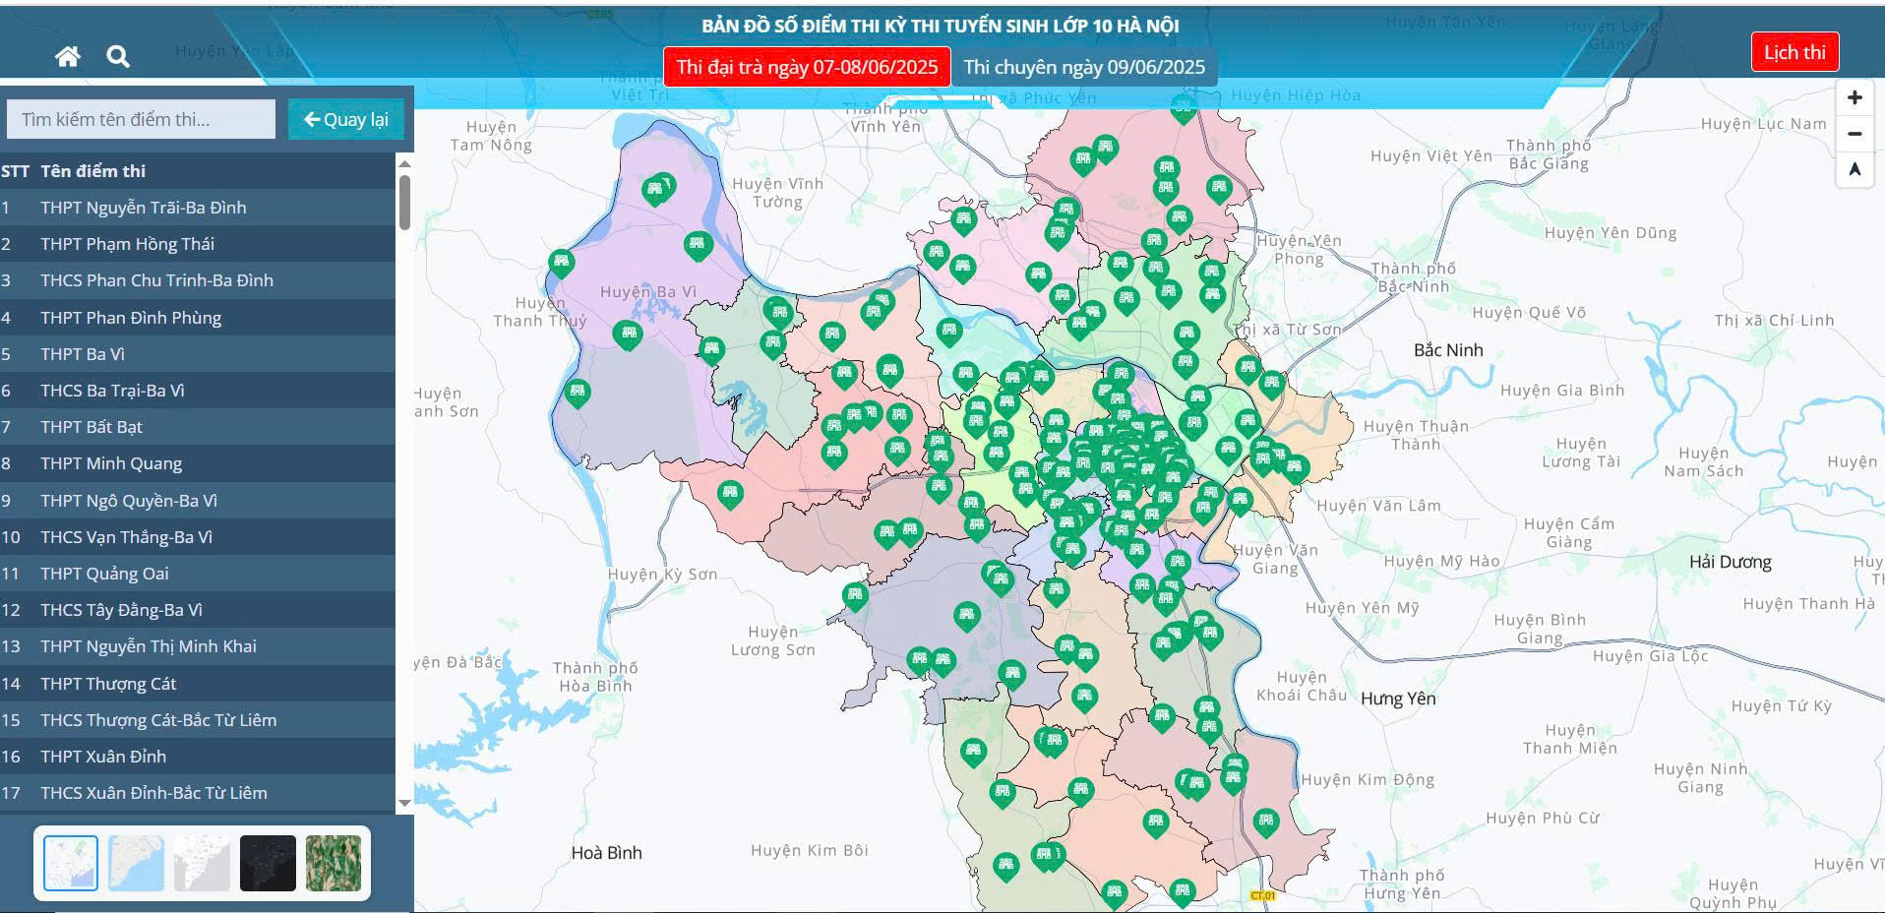Open the Lịch thi exam schedule
The width and height of the screenshot is (1885, 913).
pyautogui.click(x=1794, y=52)
